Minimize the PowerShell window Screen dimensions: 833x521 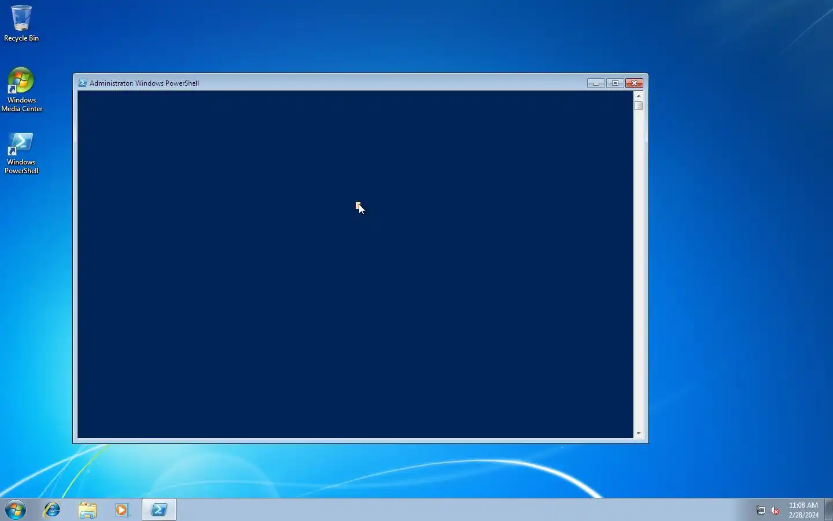pyautogui.click(x=596, y=83)
